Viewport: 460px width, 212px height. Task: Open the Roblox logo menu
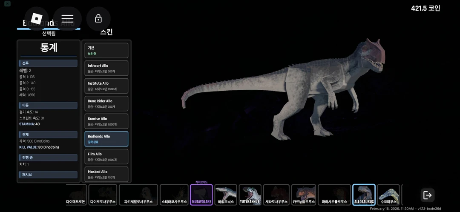click(37, 19)
